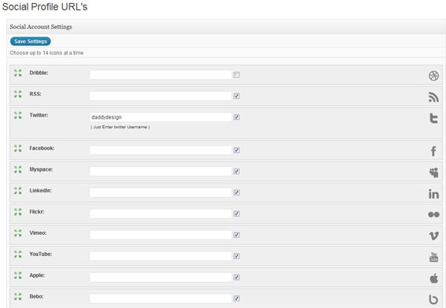This screenshot has height=308, width=446.
Task: Toggle the Flickr checkbox
Action: click(x=236, y=214)
